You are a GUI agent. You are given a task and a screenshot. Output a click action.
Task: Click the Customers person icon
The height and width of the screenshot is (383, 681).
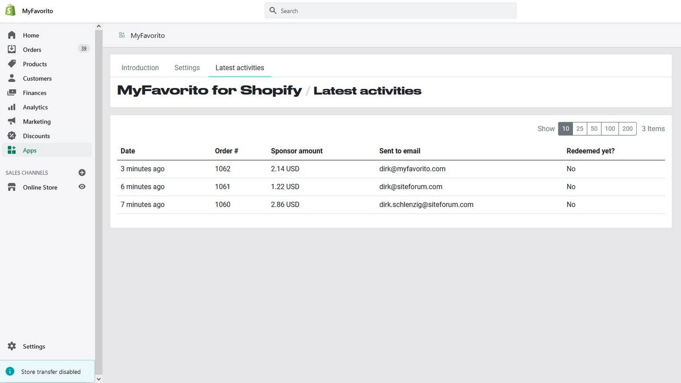[x=12, y=78]
